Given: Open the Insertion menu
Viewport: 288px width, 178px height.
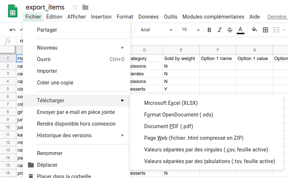Looking at the screenshot, I should pos(101,17).
